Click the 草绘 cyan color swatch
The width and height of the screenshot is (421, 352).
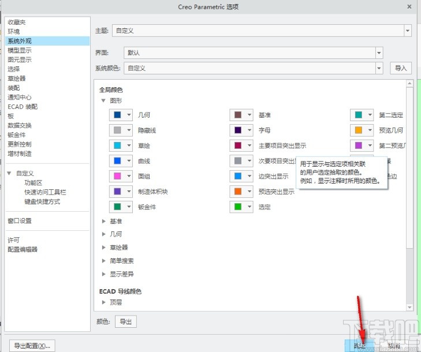click(x=117, y=145)
